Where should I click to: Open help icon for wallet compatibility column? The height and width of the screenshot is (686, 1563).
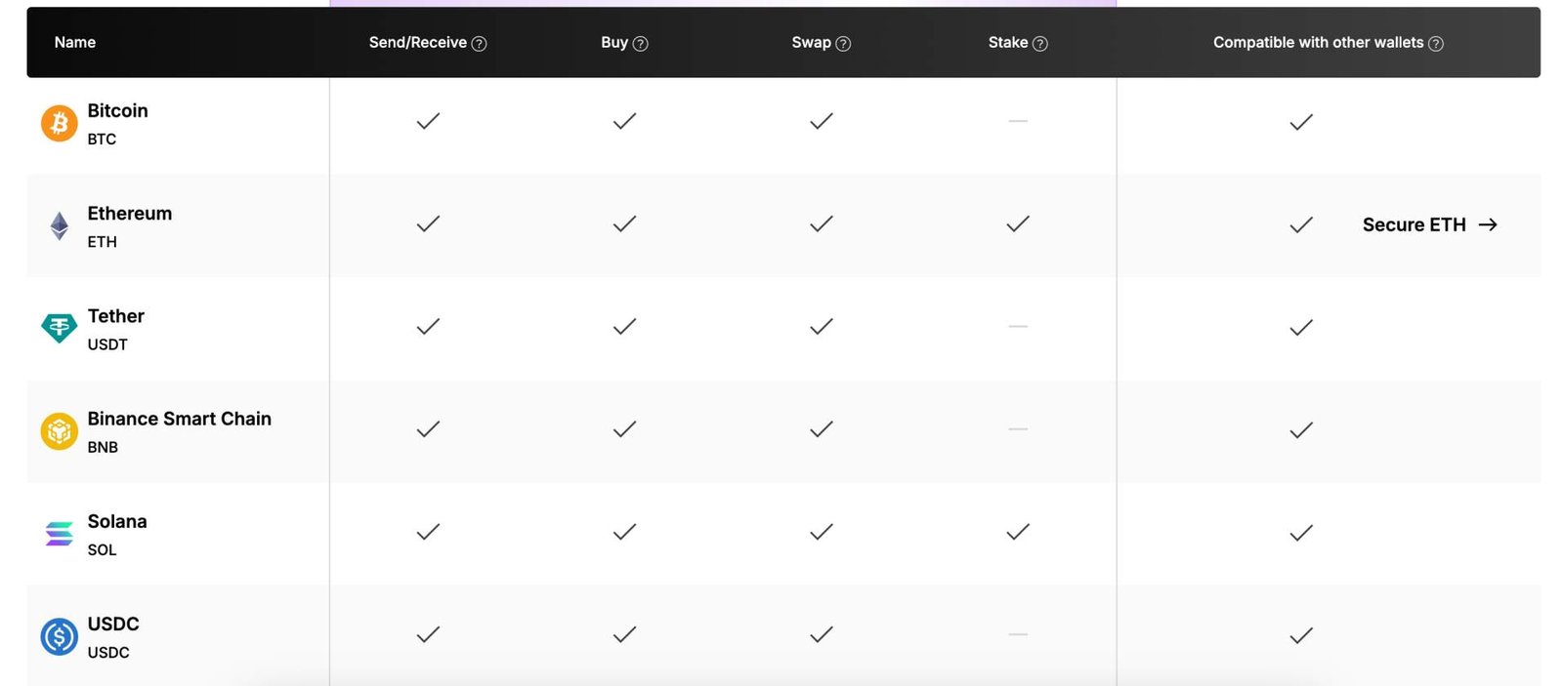(1435, 43)
